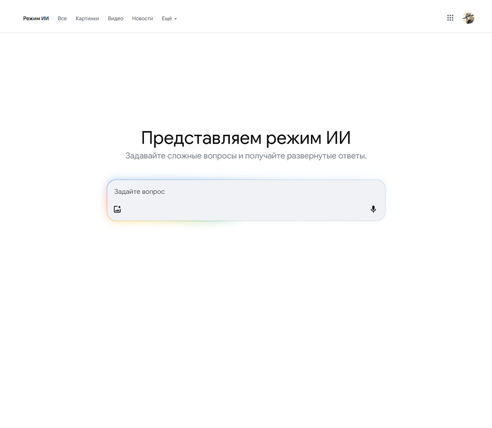Click the image upload icon in search box
This screenshot has height=428, width=492.
[117, 209]
